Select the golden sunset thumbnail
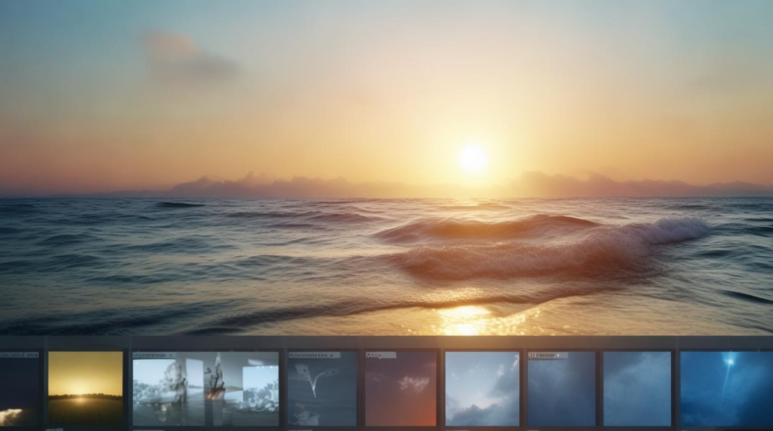 click(85, 388)
